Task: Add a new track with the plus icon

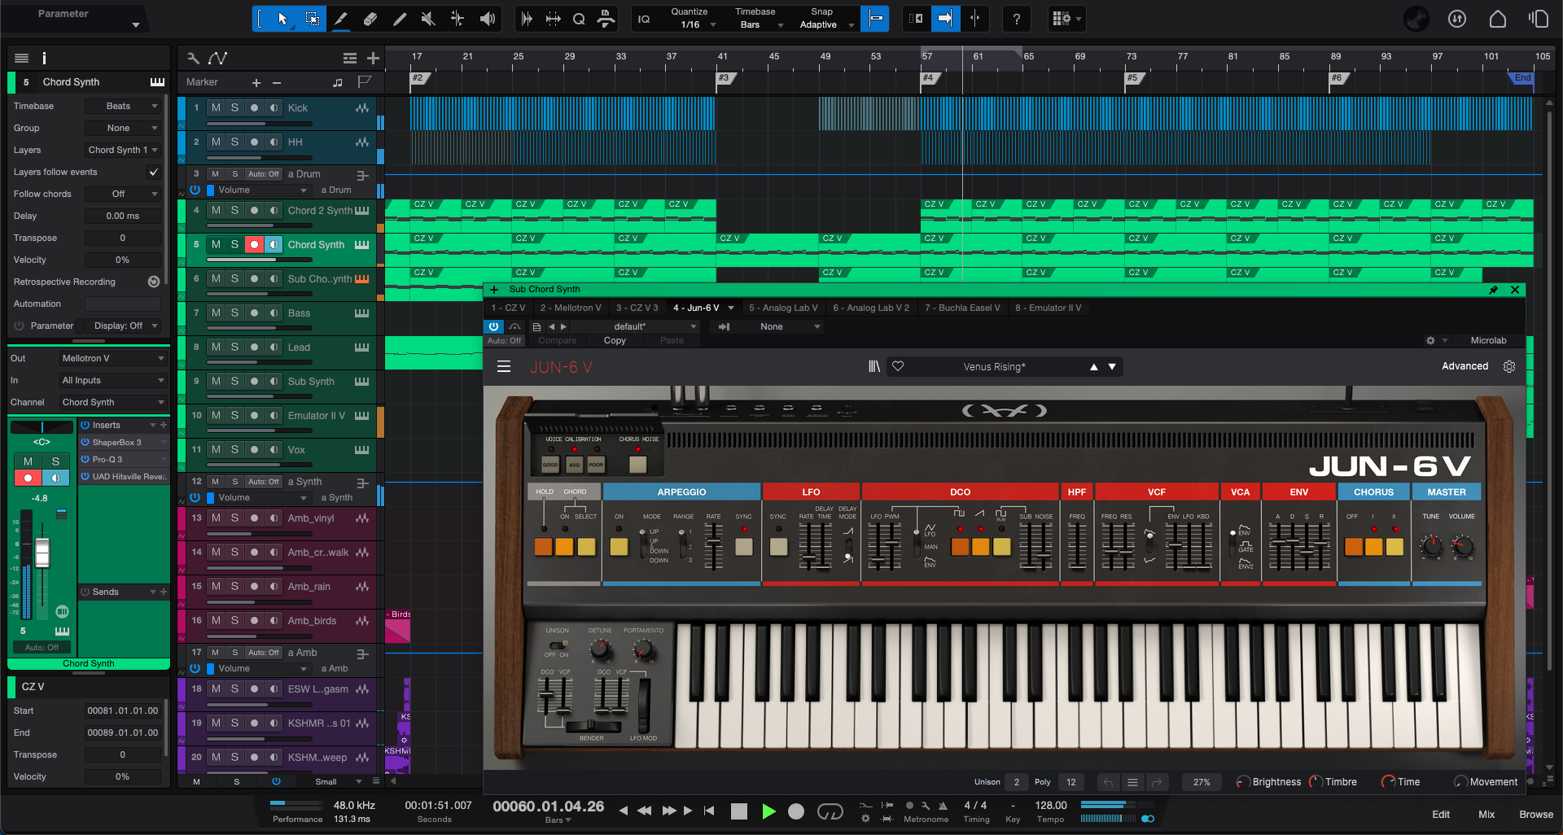Action: pyautogui.click(x=373, y=58)
